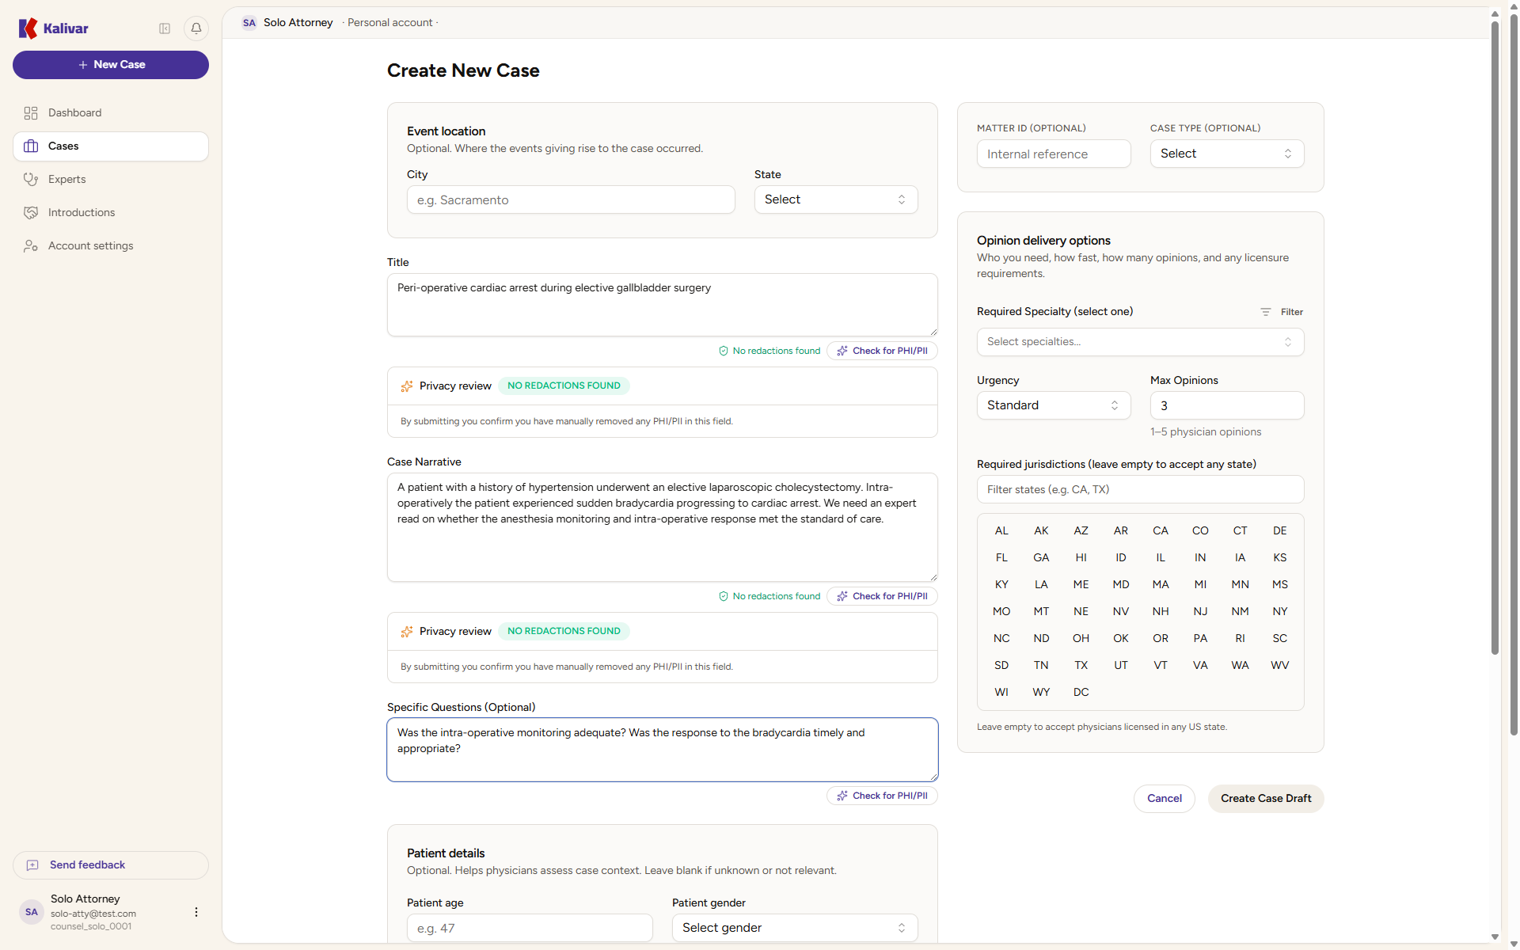Click the Experts stethoscope icon
This screenshot has width=1520, height=950.
[x=31, y=180]
